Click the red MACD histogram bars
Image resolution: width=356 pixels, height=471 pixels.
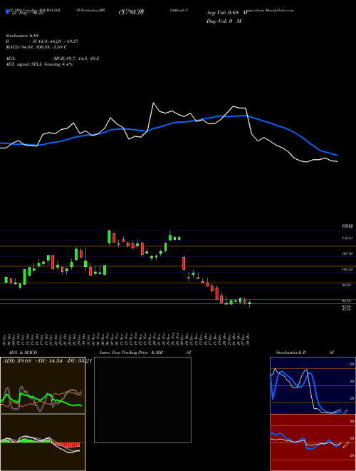pyautogui.click(x=66, y=445)
